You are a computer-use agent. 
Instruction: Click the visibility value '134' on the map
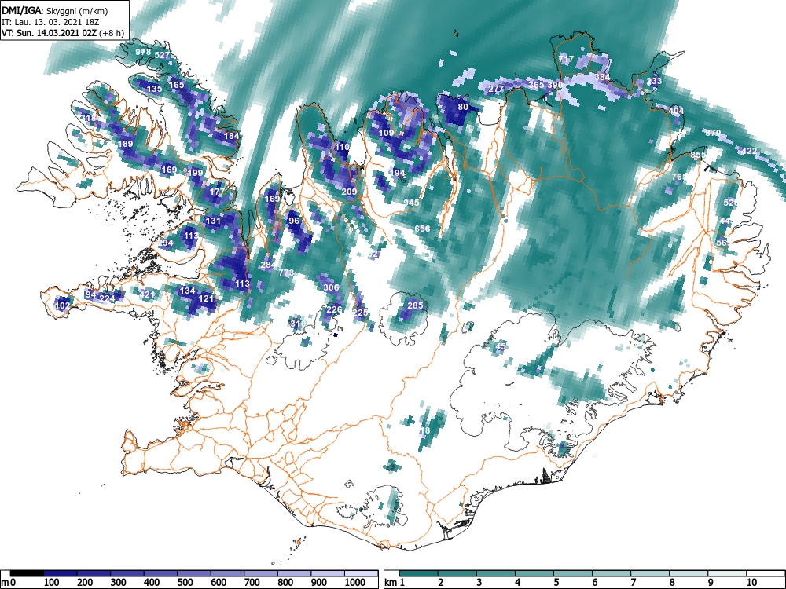pyautogui.click(x=188, y=291)
